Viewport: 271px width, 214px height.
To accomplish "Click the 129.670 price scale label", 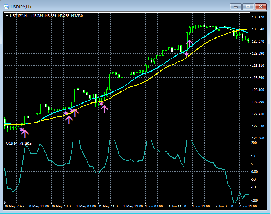I will coord(258,41).
